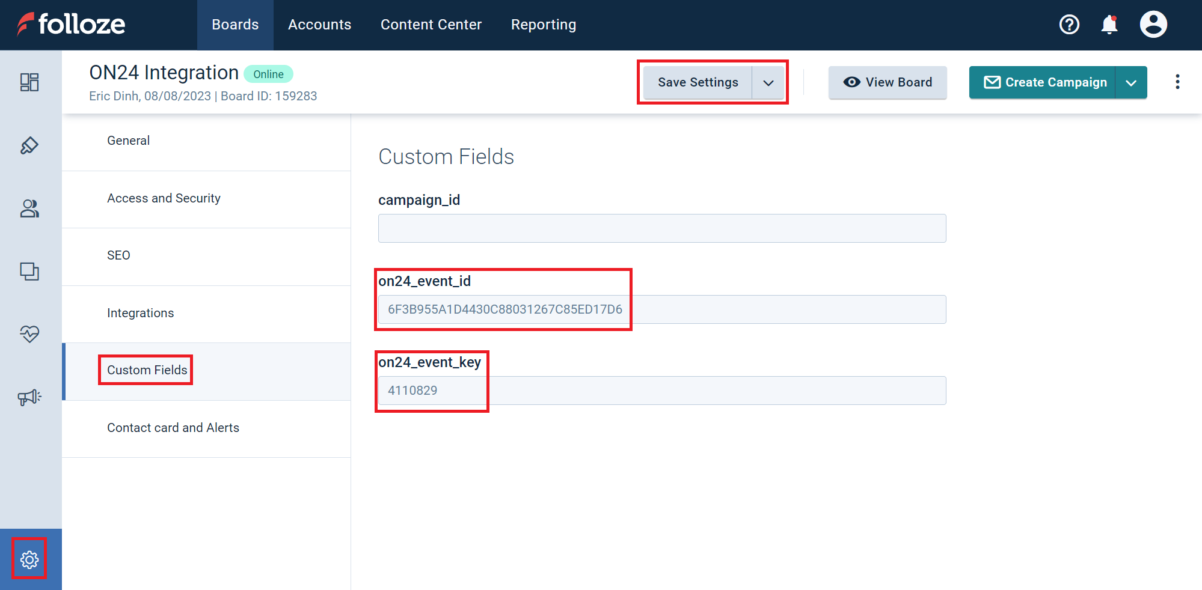This screenshot has width=1202, height=590.
Task: Select Integrations in settings list
Action: coord(140,313)
